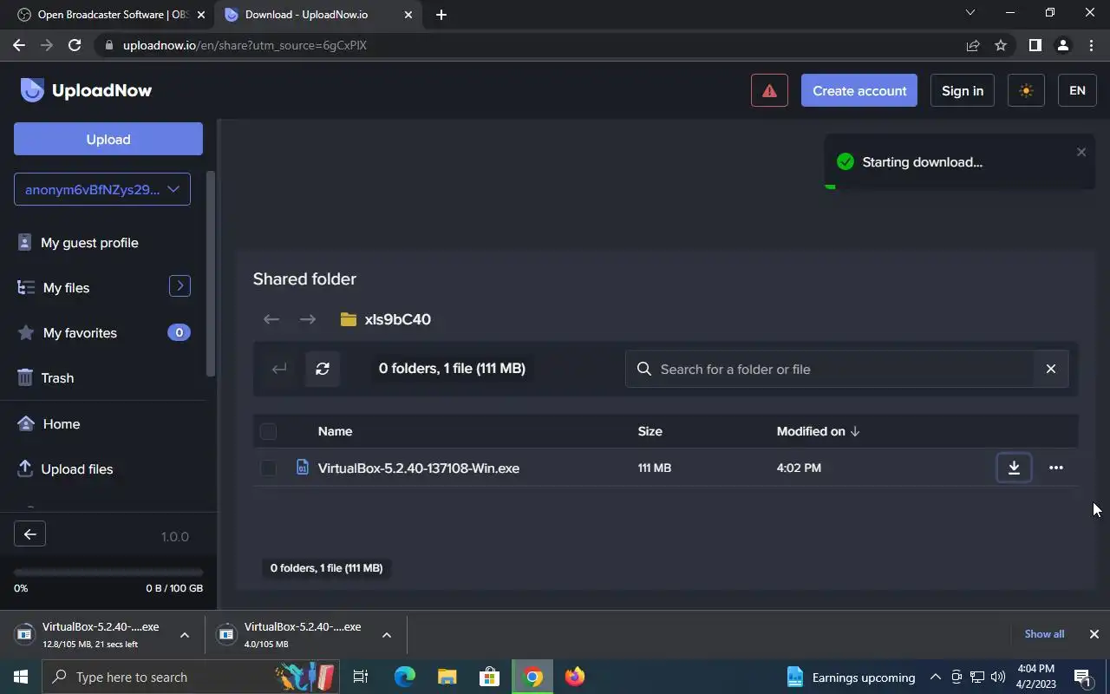Collapse sidebar with back arrow button

29,534
